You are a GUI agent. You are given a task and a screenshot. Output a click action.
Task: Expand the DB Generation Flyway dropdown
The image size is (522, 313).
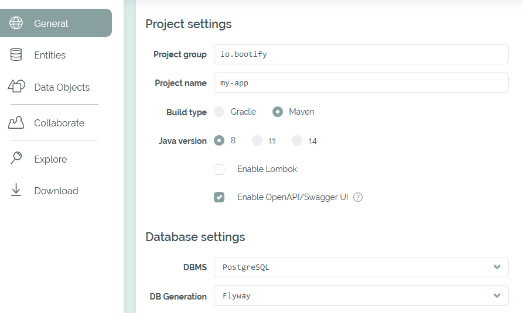pyautogui.click(x=360, y=295)
